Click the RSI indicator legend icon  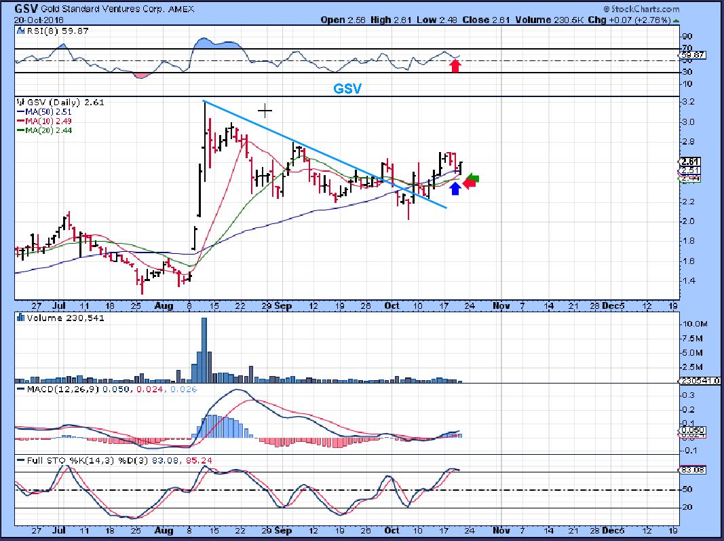click(20, 31)
